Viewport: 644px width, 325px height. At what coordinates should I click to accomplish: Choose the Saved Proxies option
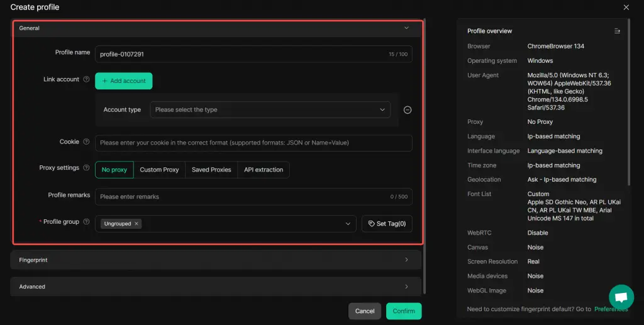pos(211,170)
